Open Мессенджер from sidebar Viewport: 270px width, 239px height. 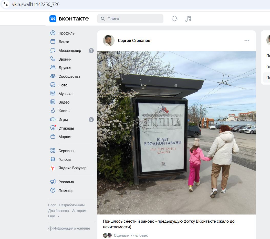point(70,51)
